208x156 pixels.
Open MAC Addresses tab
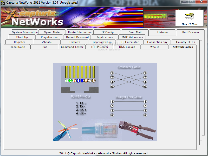[132, 37]
